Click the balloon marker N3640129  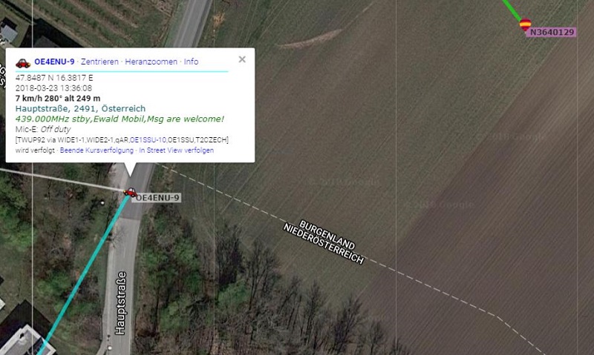(x=525, y=24)
